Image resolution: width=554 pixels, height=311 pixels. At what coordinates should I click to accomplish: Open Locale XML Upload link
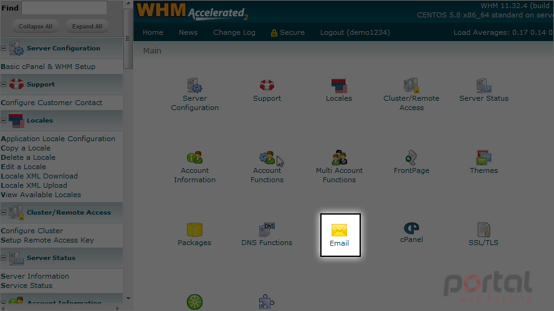click(x=34, y=185)
